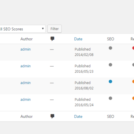Click the Published 2016/05/23 date cell

84,68
